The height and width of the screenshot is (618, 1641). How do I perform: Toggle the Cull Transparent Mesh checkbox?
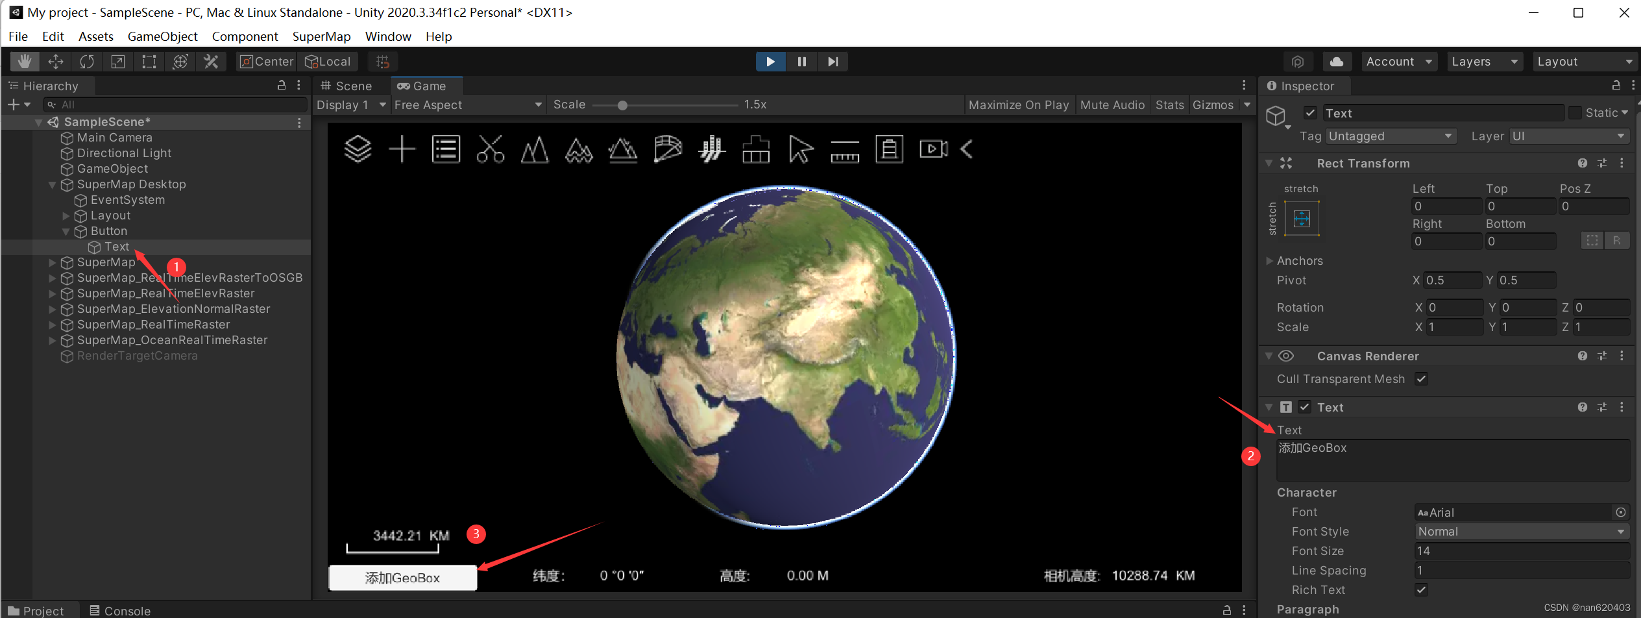pos(1421,378)
